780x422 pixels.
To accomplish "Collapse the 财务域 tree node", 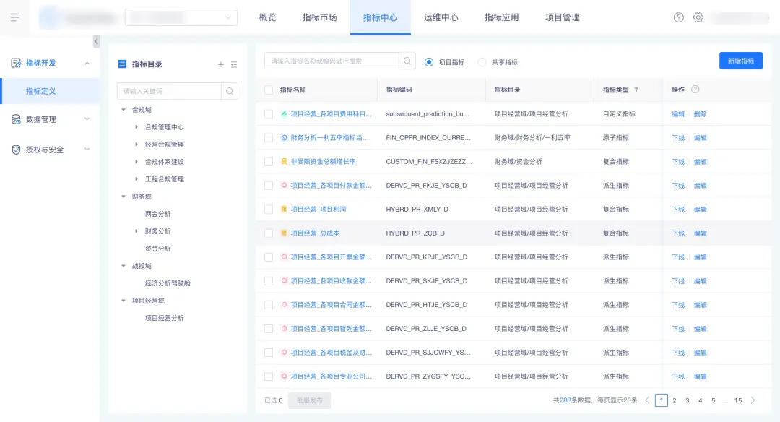I will (x=123, y=197).
